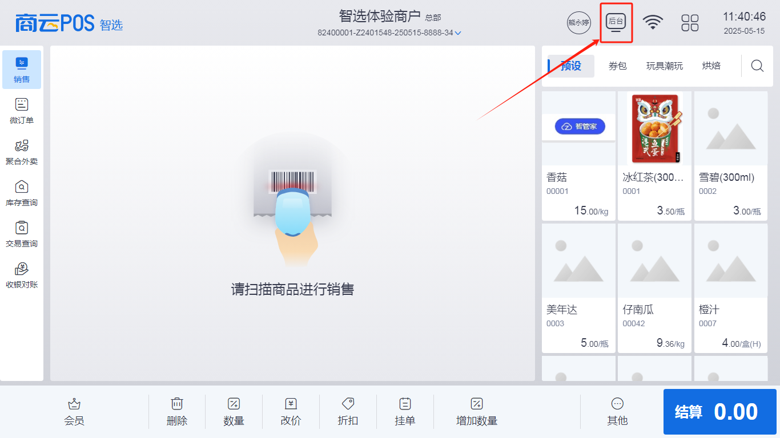Click the 会员 member button
780x438 pixels.
74,412
